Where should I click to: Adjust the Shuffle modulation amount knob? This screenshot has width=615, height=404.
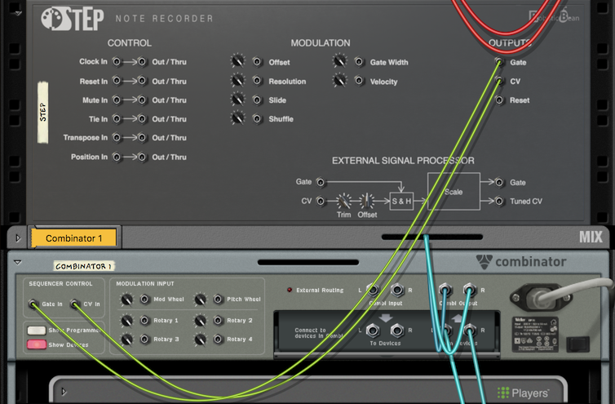coord(237,118)
